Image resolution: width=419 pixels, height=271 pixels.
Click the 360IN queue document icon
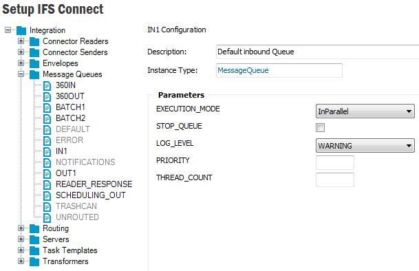click(x=47, y=86)
